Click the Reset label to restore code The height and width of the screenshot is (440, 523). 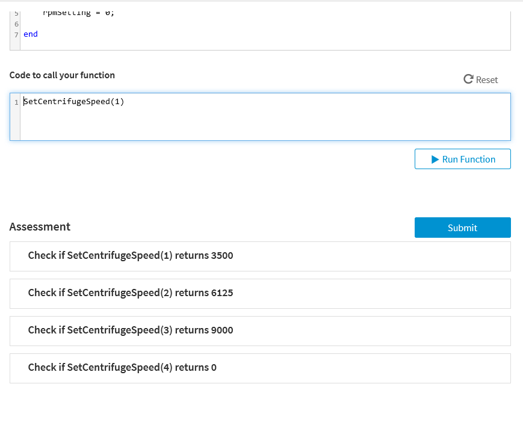[x=486, y=79]
